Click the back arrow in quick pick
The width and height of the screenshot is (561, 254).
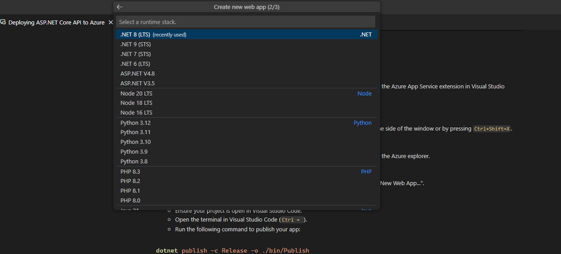pyautogui.click(x=120, y=7)
